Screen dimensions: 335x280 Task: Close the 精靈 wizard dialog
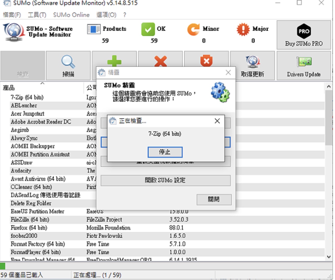point(228,72)
